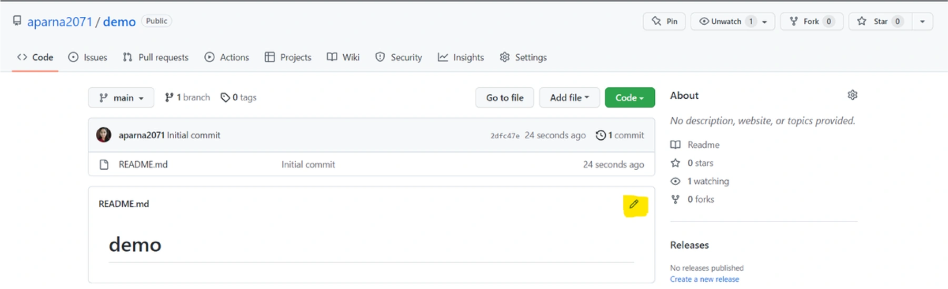Click the branches icon showing 1 branch
Image resolution: width=948 pixels, height=289 pixels.
point(169,98)
